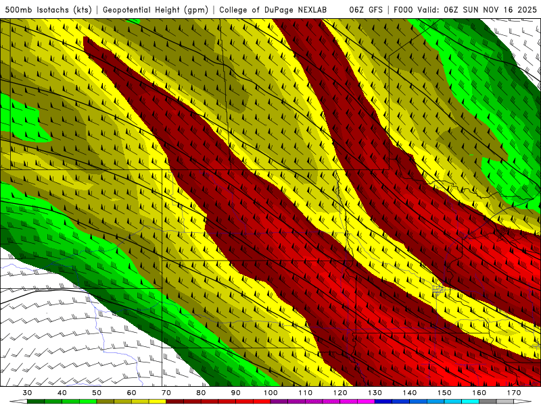Screen dimensions: 541x405
Task: Click the dark blue legend swatch under 130
Action: coord(383,402)
